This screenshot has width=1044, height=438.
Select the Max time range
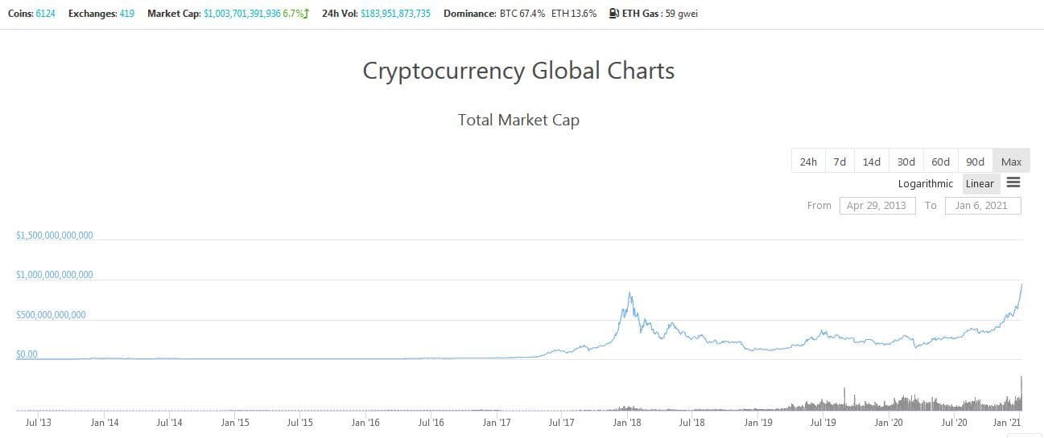(x=1011, y=162)
